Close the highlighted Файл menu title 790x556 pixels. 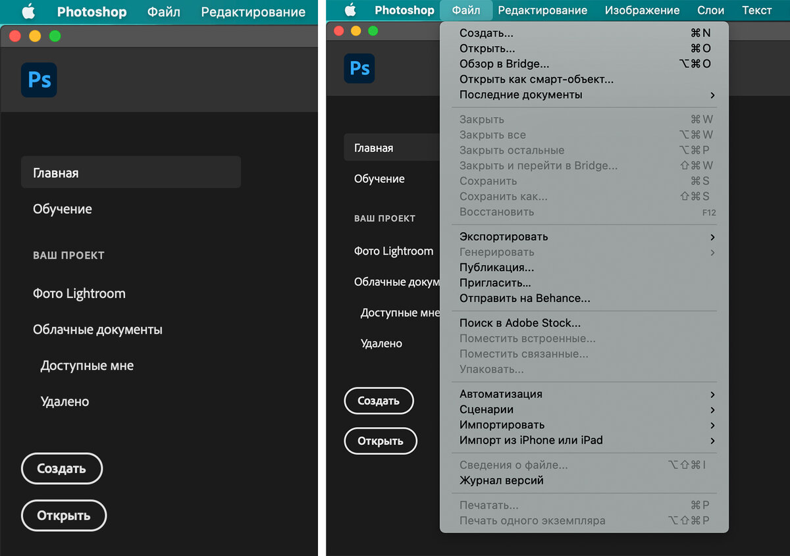coord(466,11)
